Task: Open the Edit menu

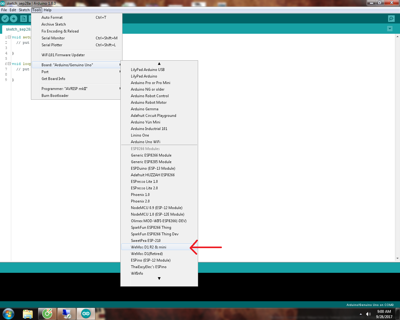Action: [13, 10]
